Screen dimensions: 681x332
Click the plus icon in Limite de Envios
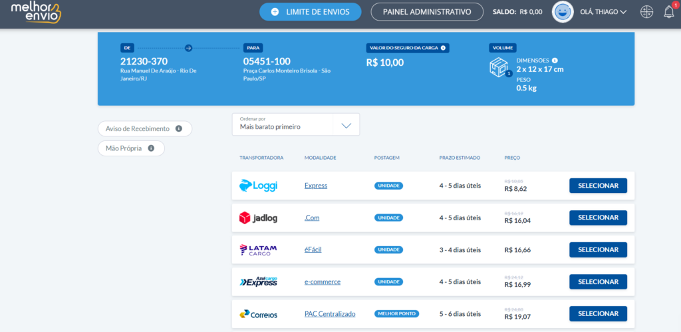(x=275, y=12)
